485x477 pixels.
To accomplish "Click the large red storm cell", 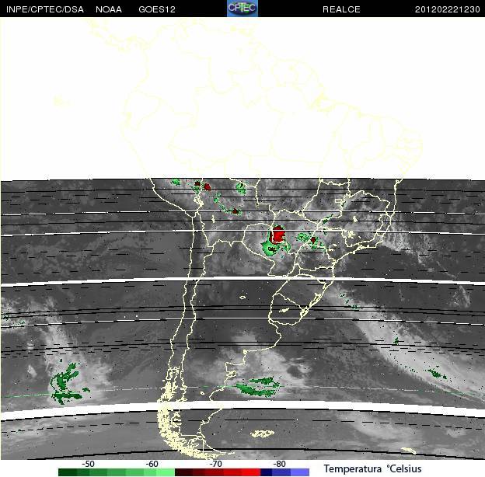I will 277,234.
